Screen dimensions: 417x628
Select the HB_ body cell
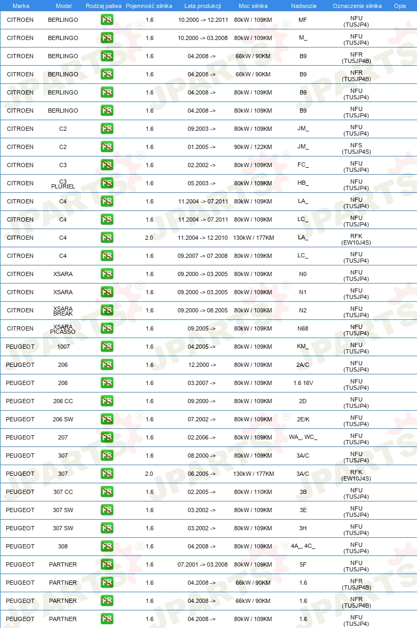point(303,183)
